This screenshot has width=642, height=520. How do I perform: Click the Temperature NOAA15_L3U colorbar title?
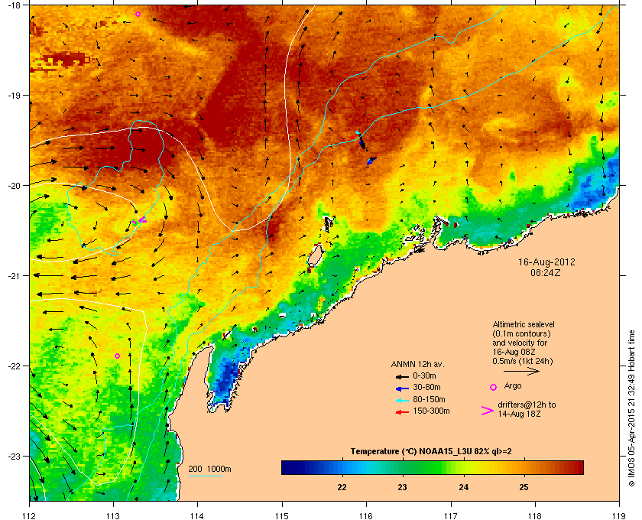pos(431,452)
